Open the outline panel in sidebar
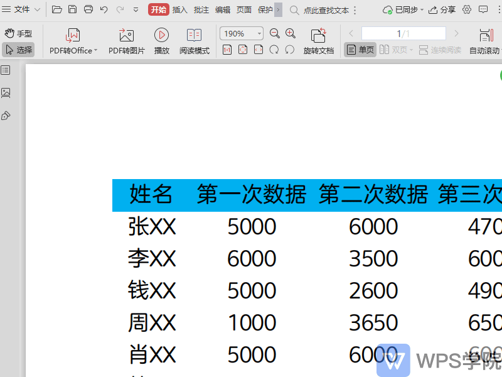502x377 pixels. [x=6, y=70]
